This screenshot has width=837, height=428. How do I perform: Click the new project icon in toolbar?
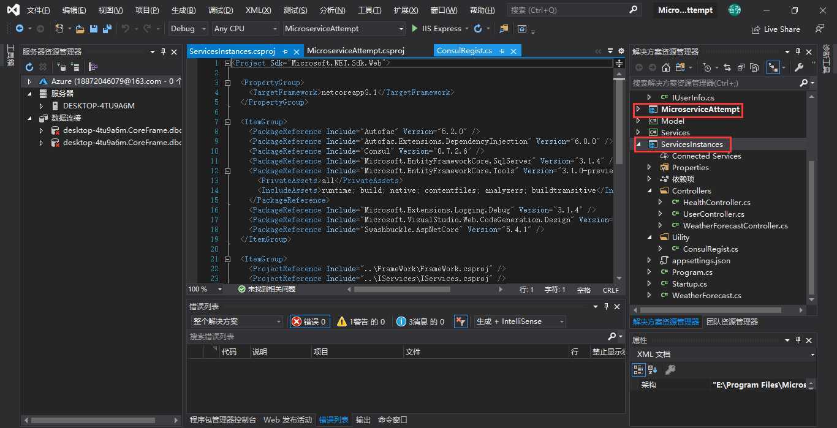coord(59,29)
